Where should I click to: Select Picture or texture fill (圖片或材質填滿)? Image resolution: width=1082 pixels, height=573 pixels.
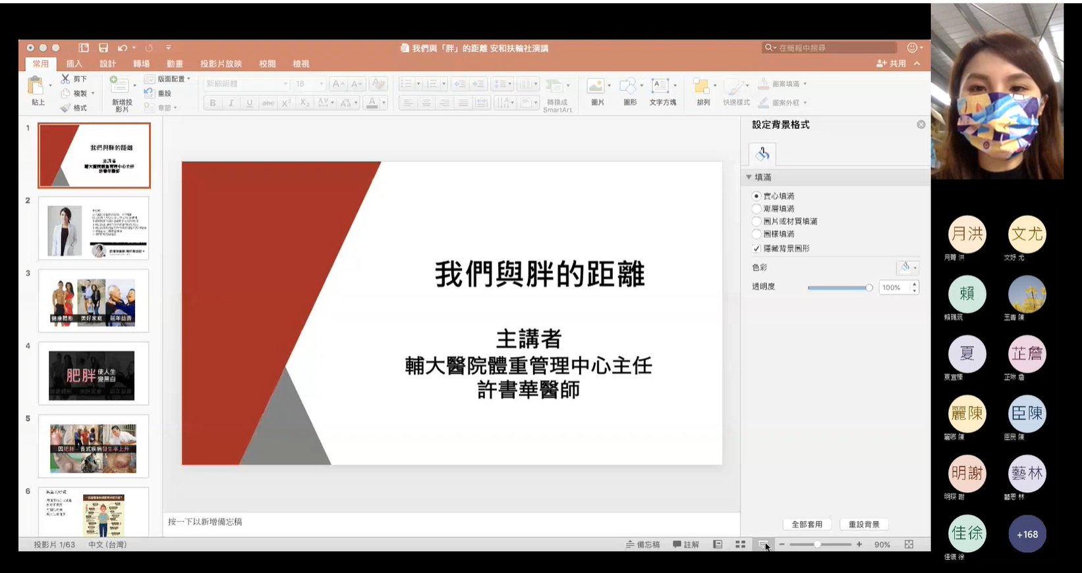point(756,222)
